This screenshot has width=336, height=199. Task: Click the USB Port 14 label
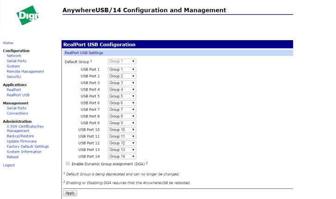tap(89, 157)
